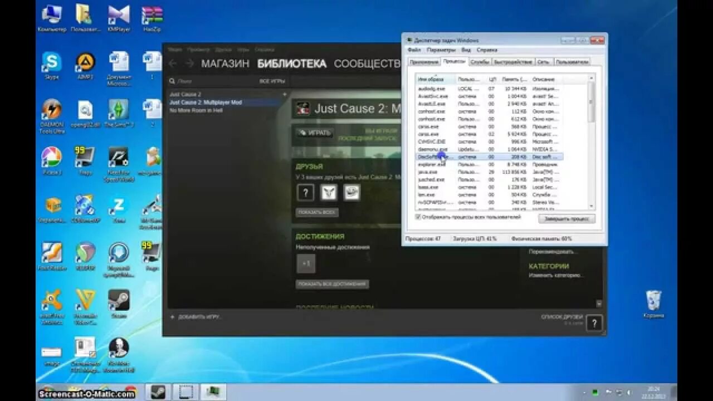Click the Steam search field
The height and width of the screenshot is (401, 713).
(x=212, y=81)
